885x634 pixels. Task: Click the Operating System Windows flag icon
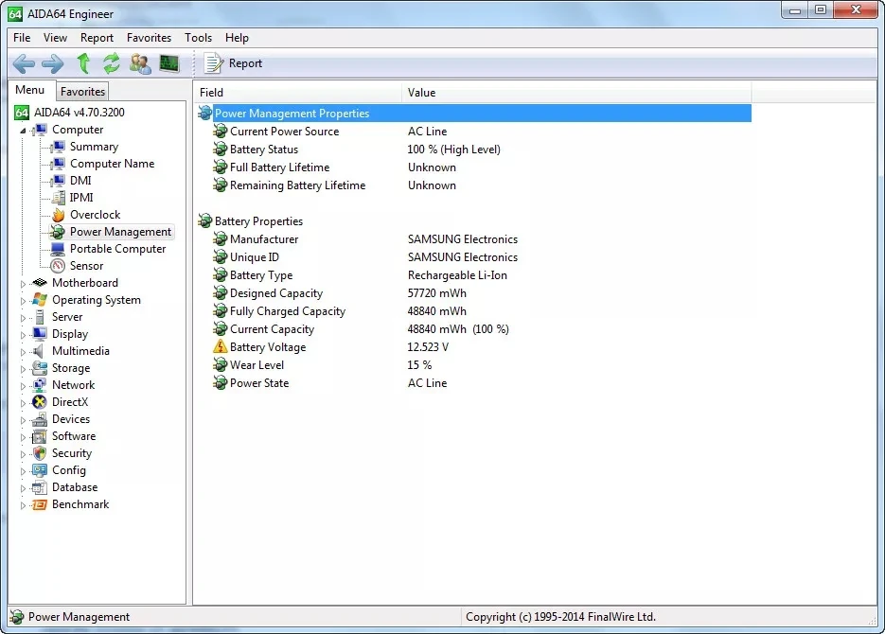[x=40, y=300]
